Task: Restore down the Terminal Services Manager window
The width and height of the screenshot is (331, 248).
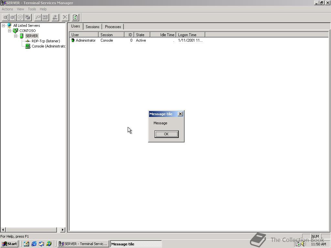Action: [x=322, y=3]
